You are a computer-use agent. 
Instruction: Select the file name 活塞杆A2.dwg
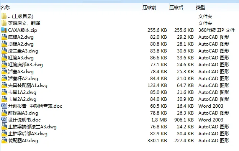[23, 79]
